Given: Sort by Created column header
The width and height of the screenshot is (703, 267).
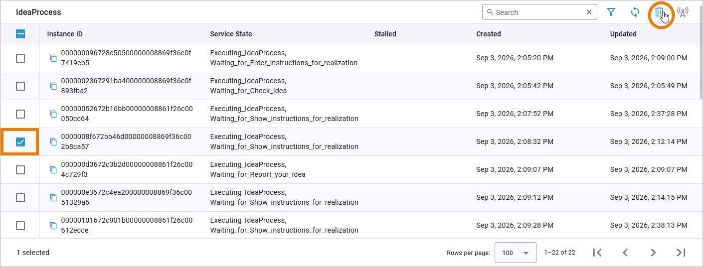Looking at the screenshot, I should click(x=488, y=34).
